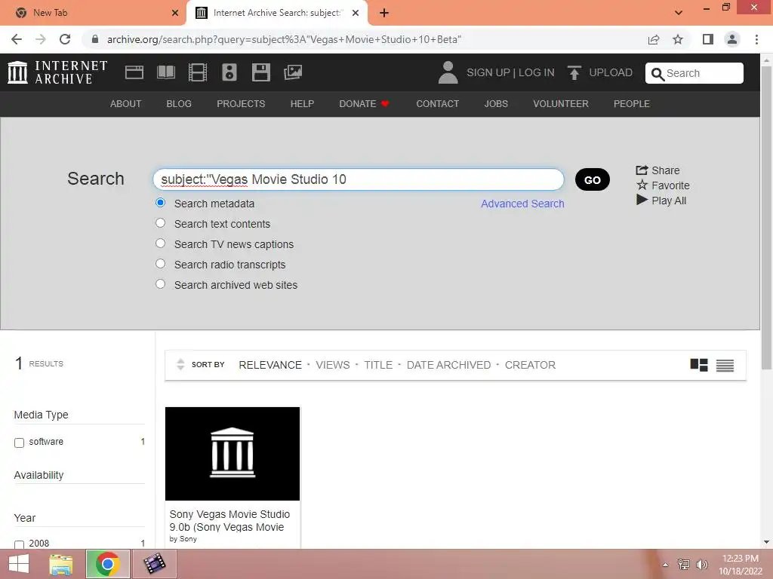Open the PEOPLE menu item

(x=632, y=104)
